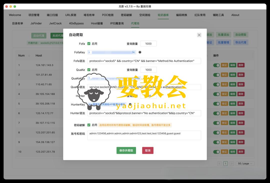Image resolution: width=270 pixels, height=183 pixels.
Task: Open the 空间测绘 tab
Action: point(145,15)
